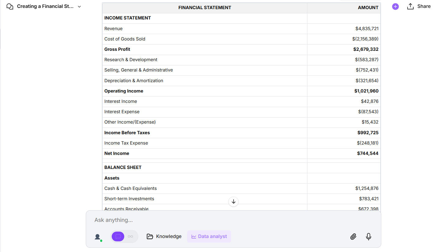Expand the conversation title dropdown chevron
The image size is (435, 252).
(x=79, y=6)
